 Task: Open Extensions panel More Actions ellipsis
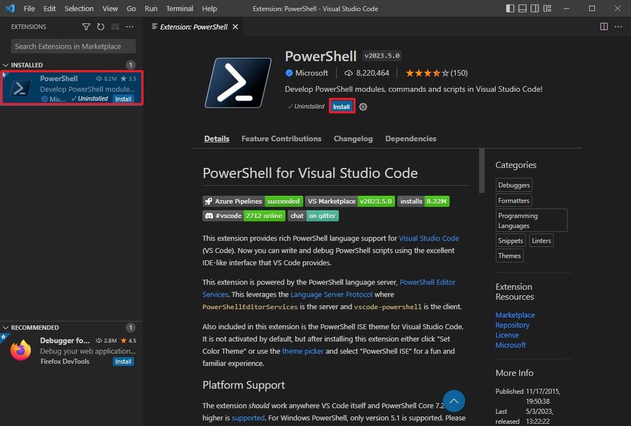pos(129,26)
